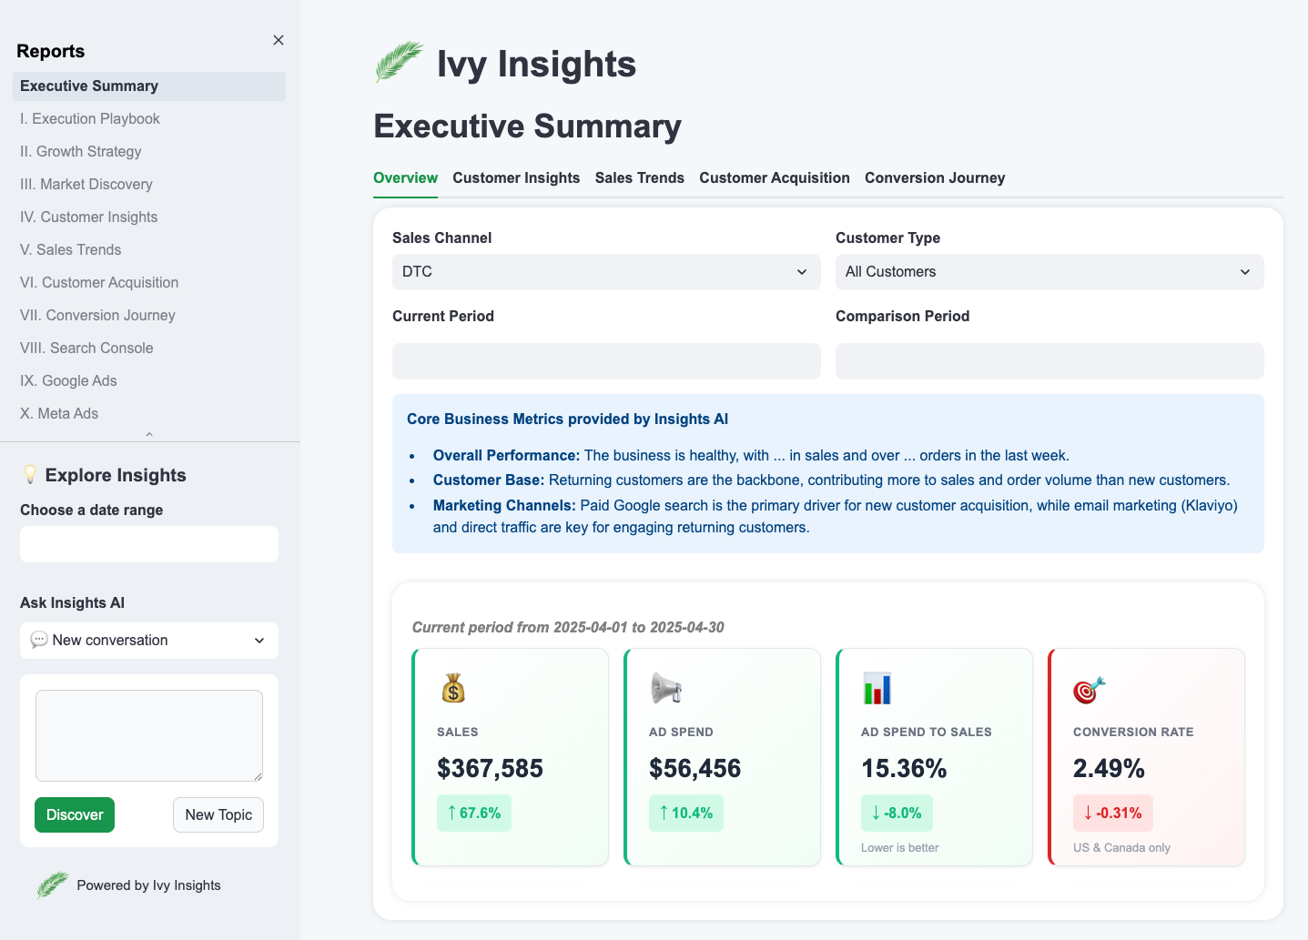This screenshot has height=940, width=1308.
Task: Open the Sales Channel DTC dropdown
Action: click(606, 272)
